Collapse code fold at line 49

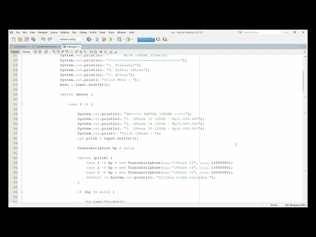[x=22, y=192]
